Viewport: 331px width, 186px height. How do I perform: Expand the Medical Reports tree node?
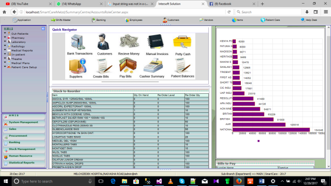(5, 50)
